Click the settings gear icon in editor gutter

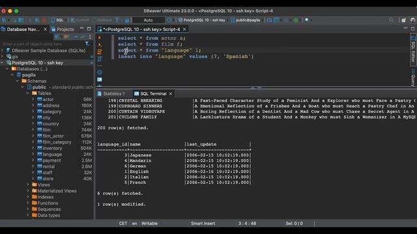(x=100, y=72)
